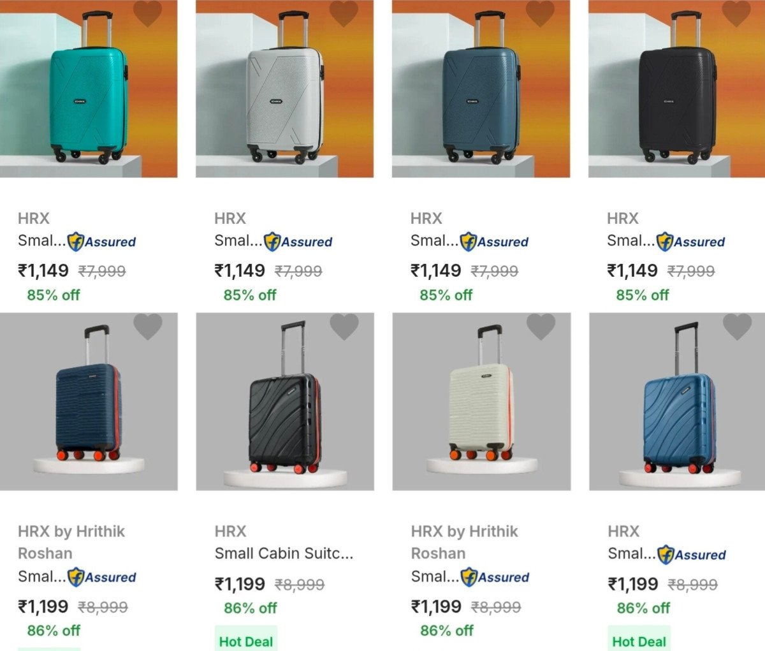Select ₹1,149 price of black top-row suitcase
The width and height of the screenshot is (765, 651).
[632, 270]
